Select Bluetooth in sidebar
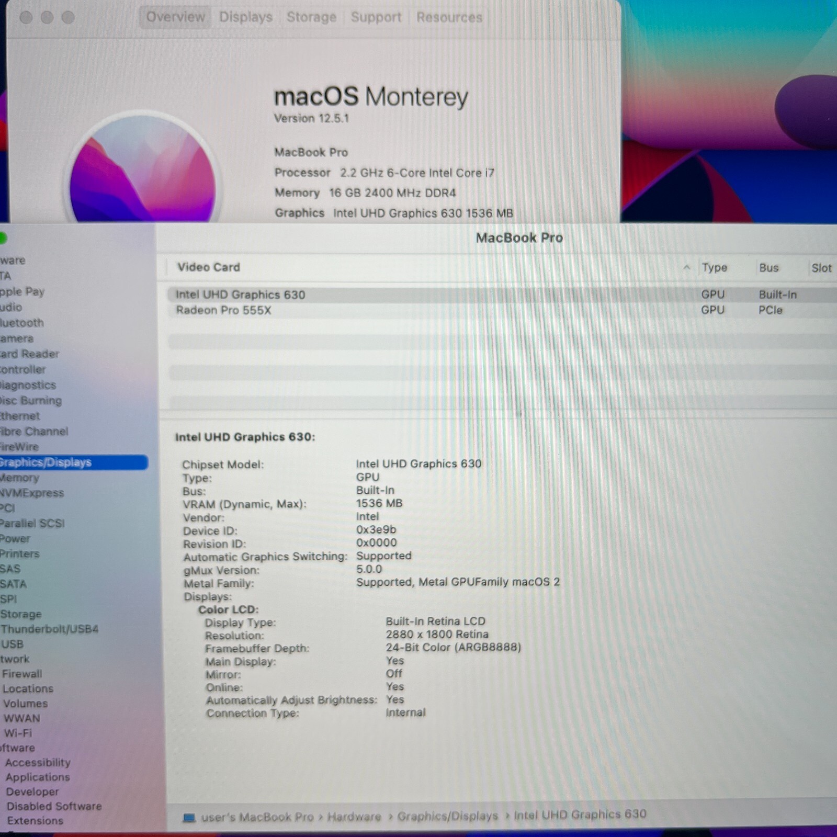 pos(22,323)
